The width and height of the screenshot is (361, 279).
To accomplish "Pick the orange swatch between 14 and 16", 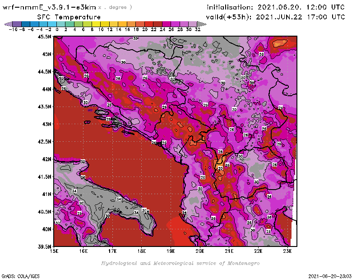I will coord(122,24).
